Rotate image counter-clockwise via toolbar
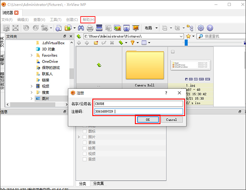This screenshot has height=190, width=246. point(26,28)
